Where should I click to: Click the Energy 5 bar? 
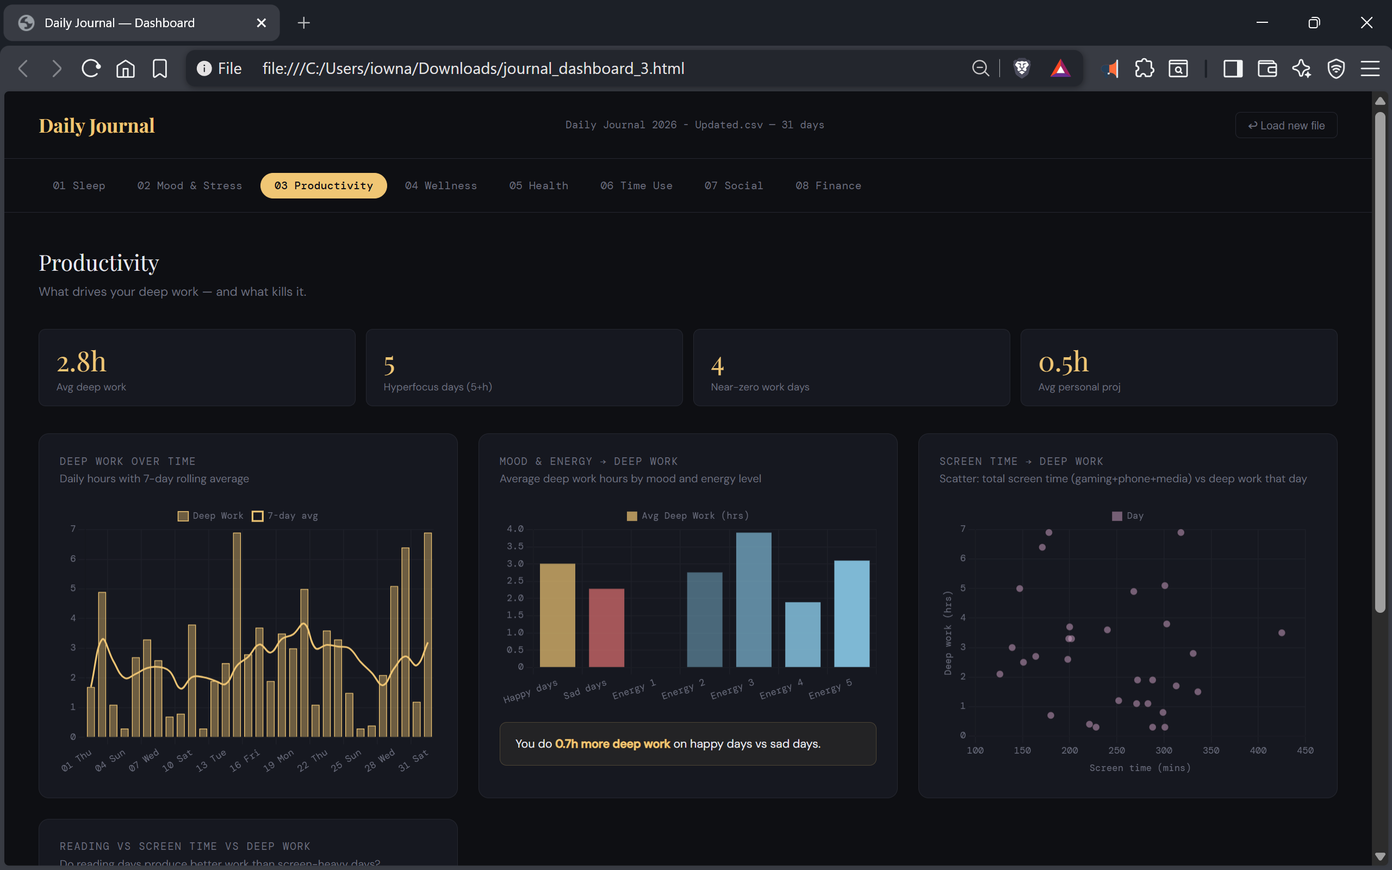[x=852, y=614]
